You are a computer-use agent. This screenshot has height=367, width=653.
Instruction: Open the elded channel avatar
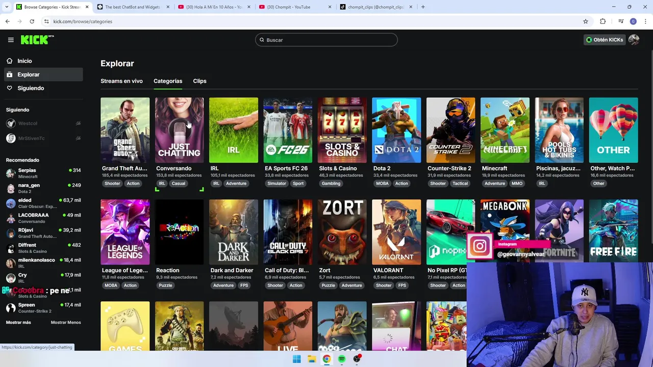tap(11, 203)
